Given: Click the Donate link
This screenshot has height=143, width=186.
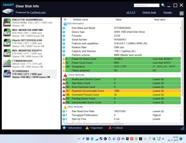Looking at the screenshot, I should coord(168,12).
